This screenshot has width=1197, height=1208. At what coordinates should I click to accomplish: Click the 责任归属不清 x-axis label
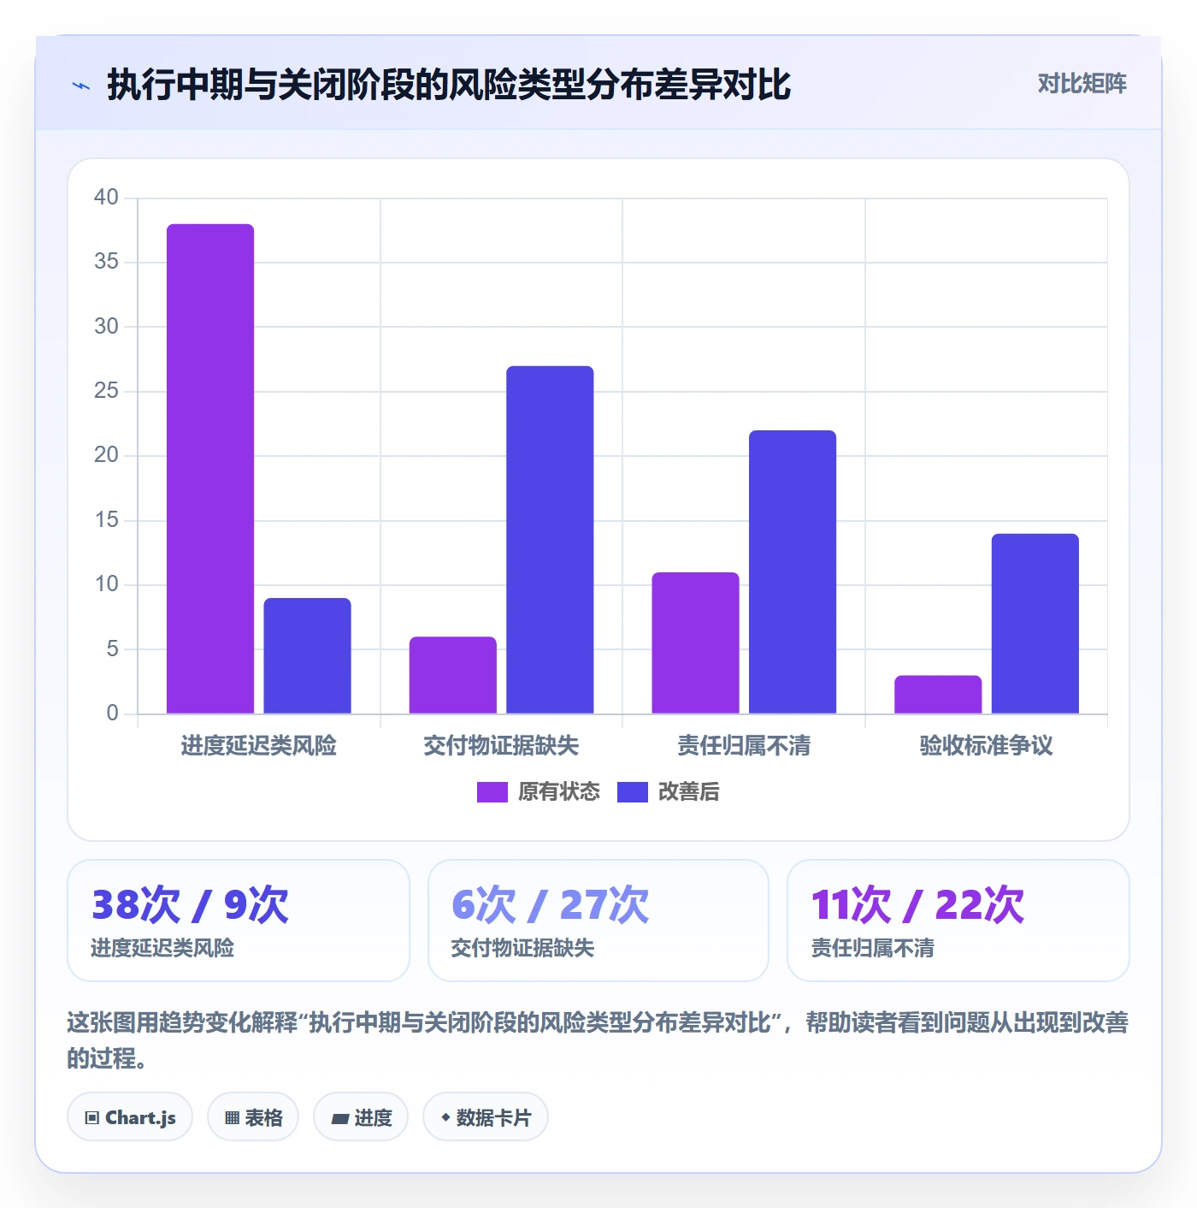744,746
